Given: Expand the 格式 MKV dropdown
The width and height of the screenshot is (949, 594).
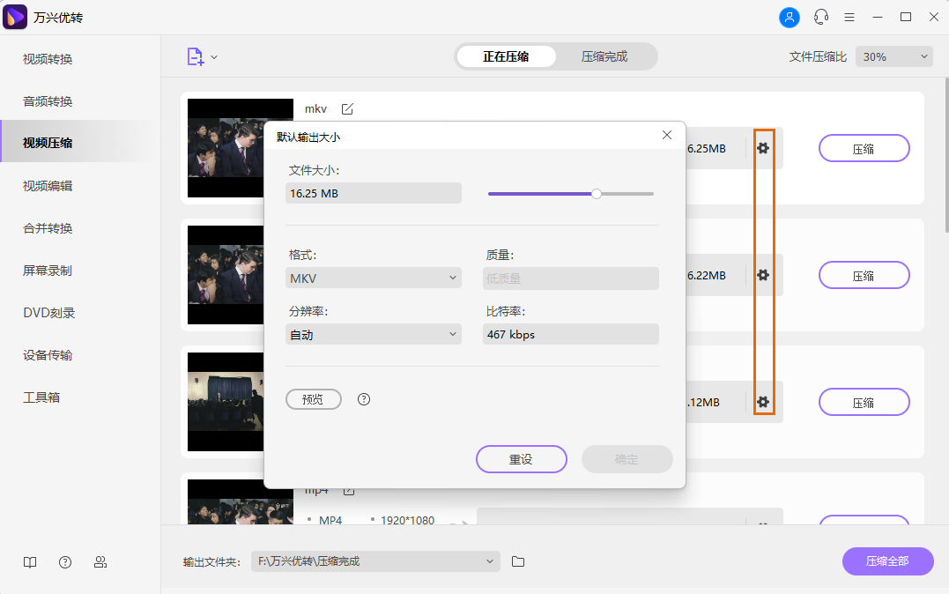Looking at the screenshot, I should click(x=374, y=278).
